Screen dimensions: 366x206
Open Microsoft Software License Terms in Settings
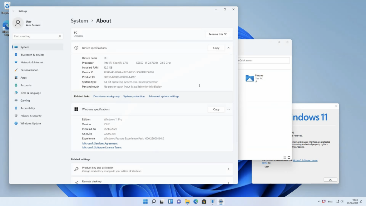tap(102, 147)
